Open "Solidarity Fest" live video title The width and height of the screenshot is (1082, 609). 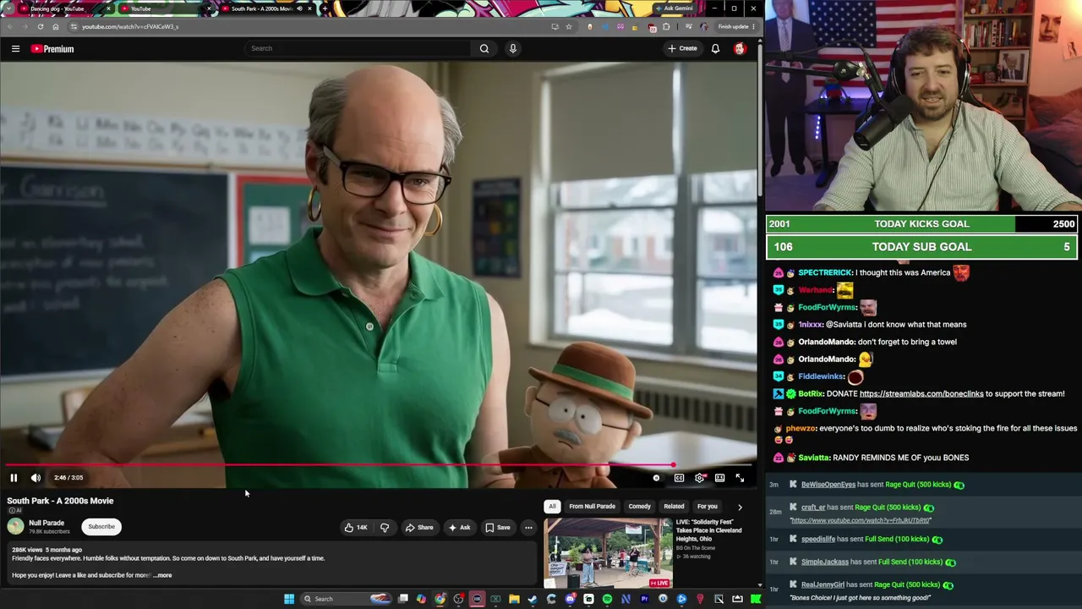(x=708, y=530)
